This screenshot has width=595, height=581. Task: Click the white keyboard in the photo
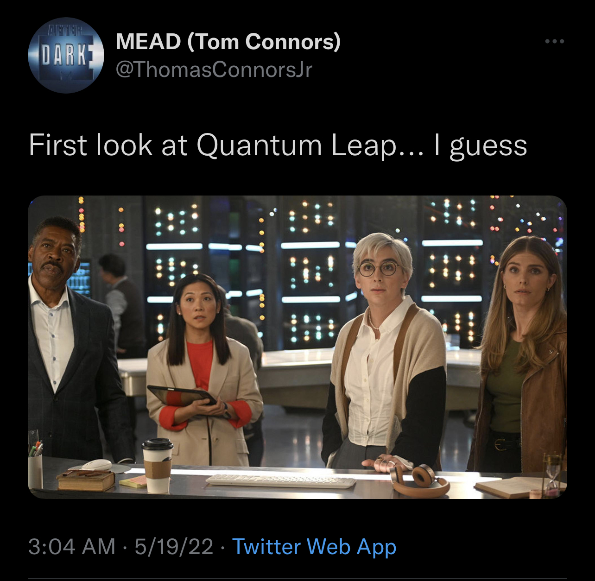click(281, 481)
